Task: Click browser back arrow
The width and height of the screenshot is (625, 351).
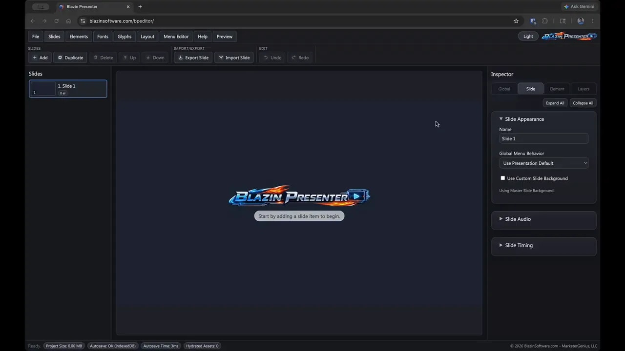Action: [x=33, y=21]
